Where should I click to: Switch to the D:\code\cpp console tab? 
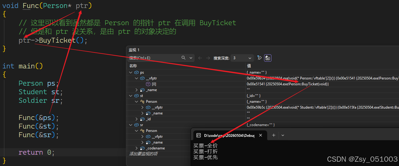[x=229, y=135]
